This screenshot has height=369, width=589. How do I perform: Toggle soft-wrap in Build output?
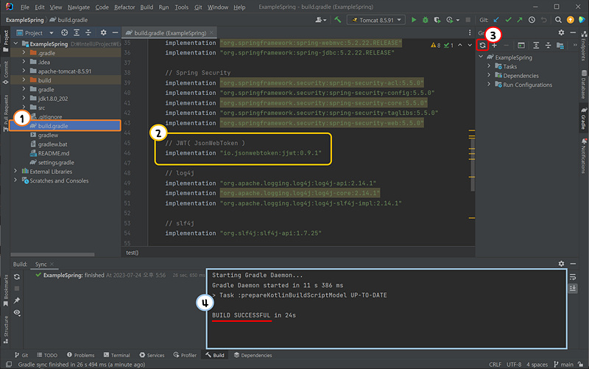(x=573, y=277)
